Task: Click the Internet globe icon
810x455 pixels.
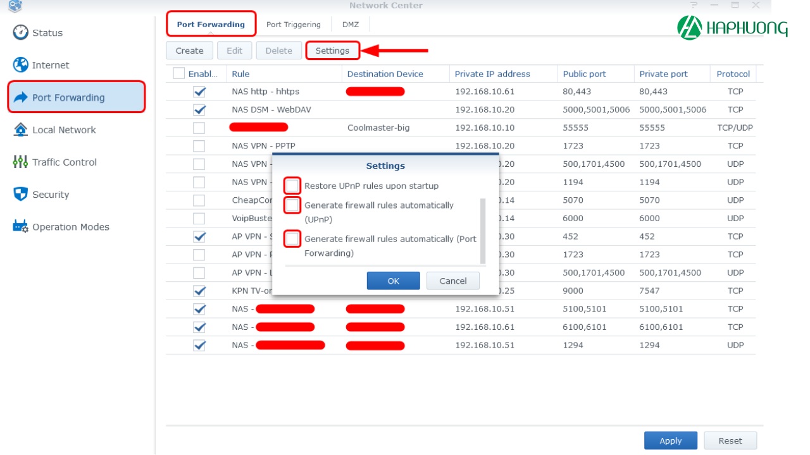Action: (x=20, y=64)
